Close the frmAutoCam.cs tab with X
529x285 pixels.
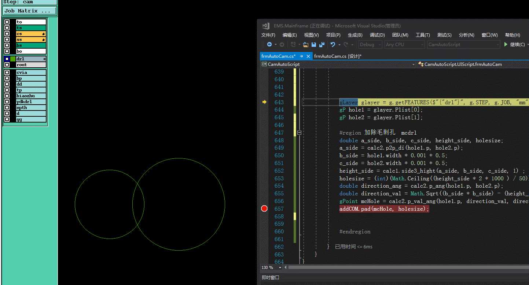pos(308,56)
